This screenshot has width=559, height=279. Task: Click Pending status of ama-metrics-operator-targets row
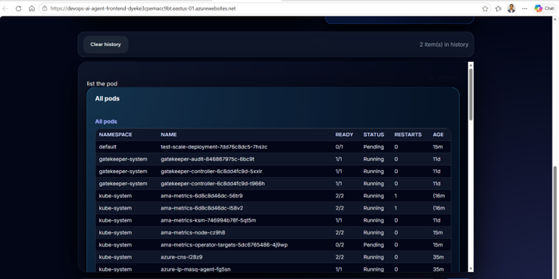pos(373,245)
